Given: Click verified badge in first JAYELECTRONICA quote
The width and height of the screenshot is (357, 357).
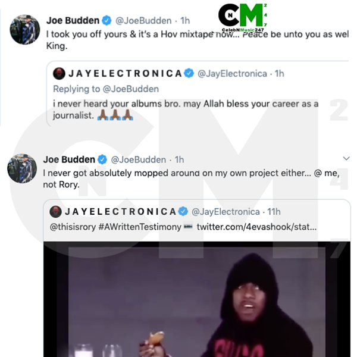Looking at the screenshot, I should (189, 73).
